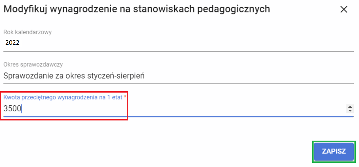Close the Modyfikuj wynagrodzenie dialog

344,10
